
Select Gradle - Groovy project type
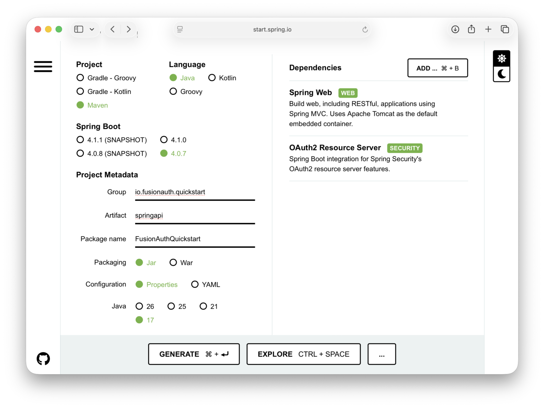click(x=106, y=78)
